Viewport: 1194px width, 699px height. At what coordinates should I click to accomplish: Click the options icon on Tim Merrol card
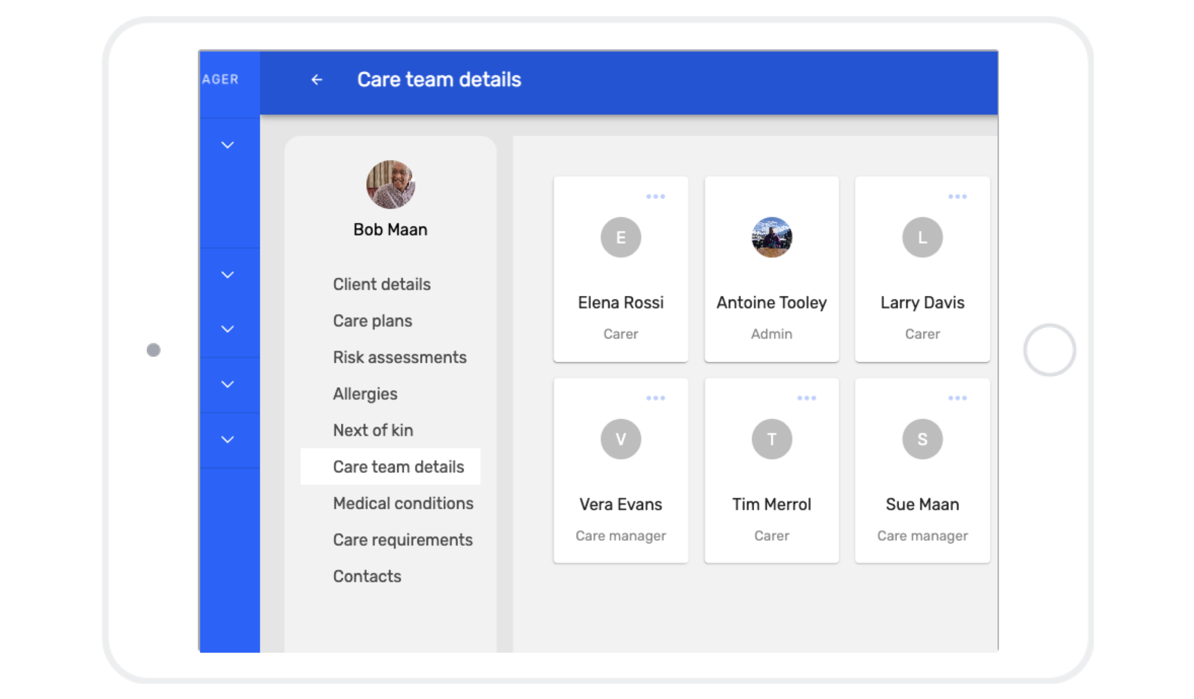807,397
